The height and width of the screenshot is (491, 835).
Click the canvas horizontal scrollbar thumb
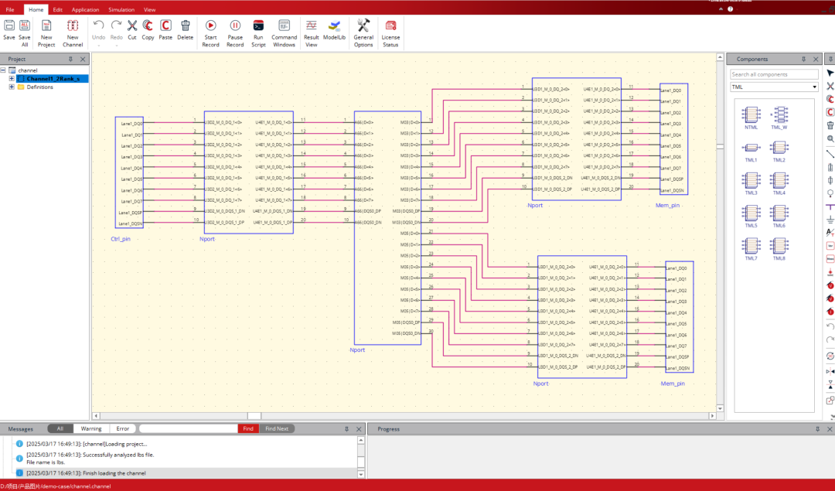pos(254,416)
